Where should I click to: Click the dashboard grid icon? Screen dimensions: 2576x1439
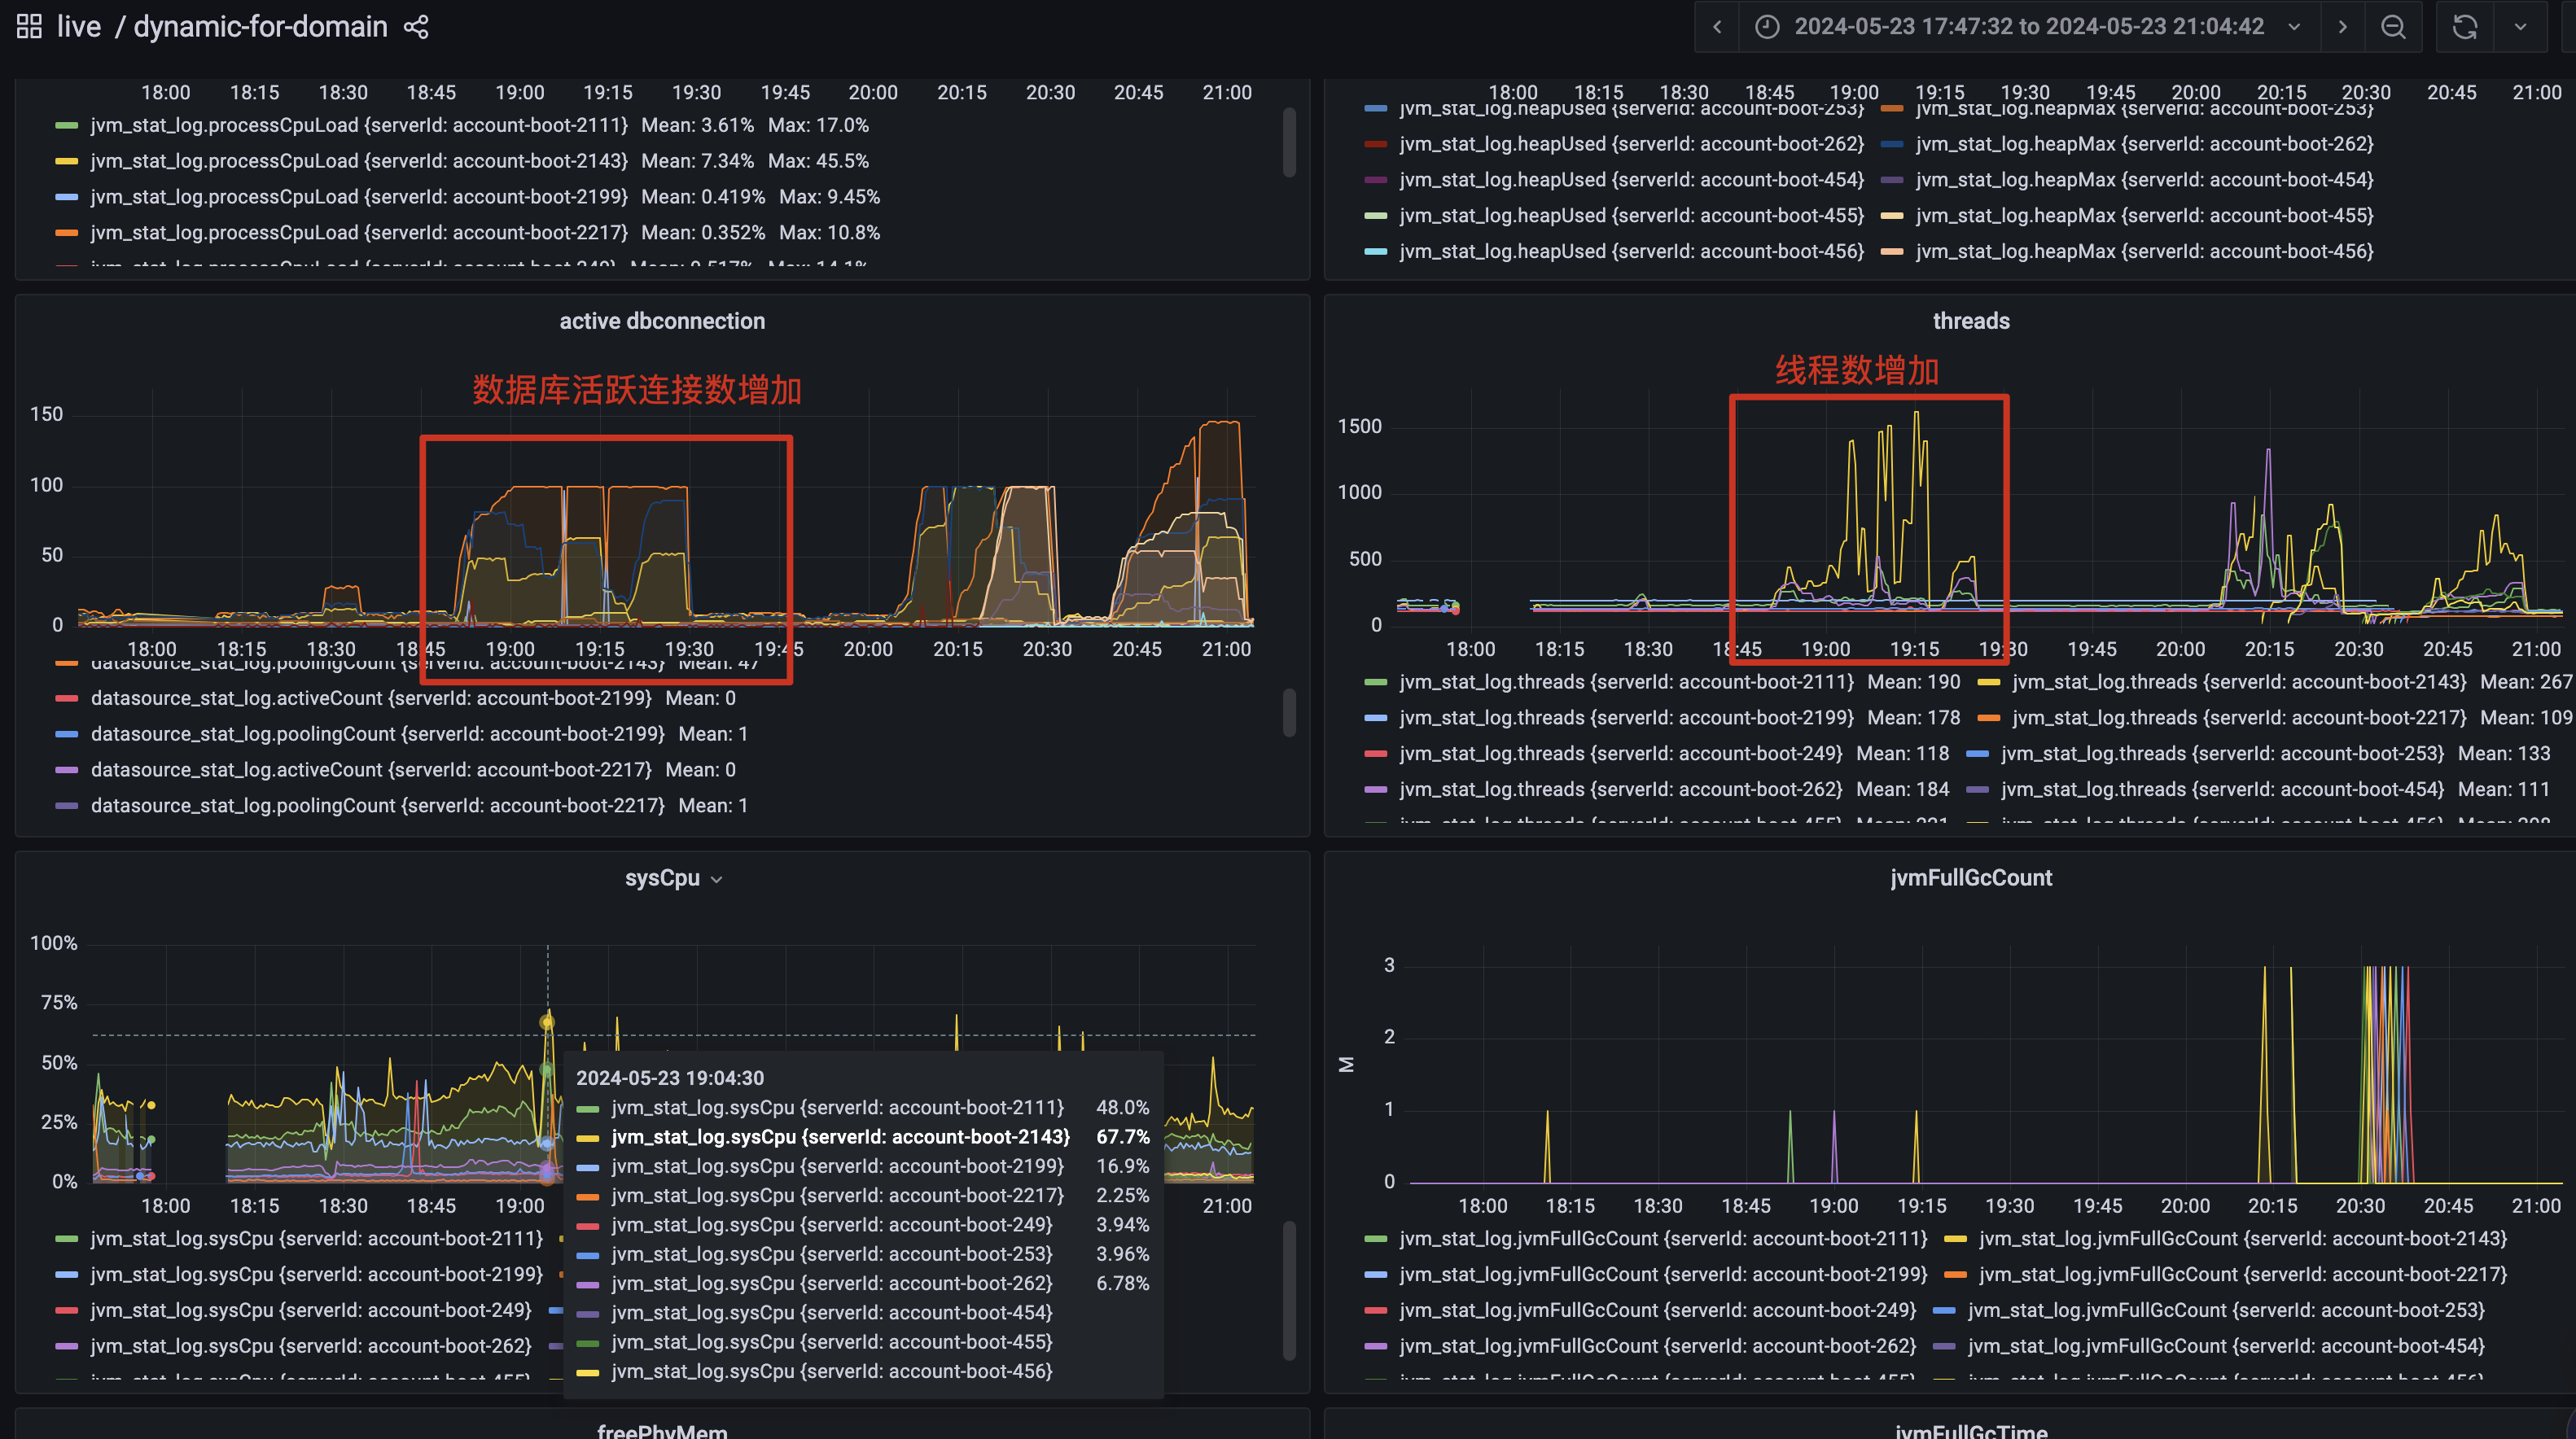(x=29, y=27)
